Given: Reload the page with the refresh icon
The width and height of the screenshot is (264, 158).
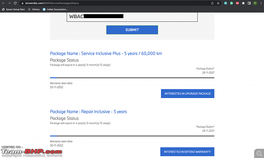Looking at the screenshot, I should coord(15,3).
